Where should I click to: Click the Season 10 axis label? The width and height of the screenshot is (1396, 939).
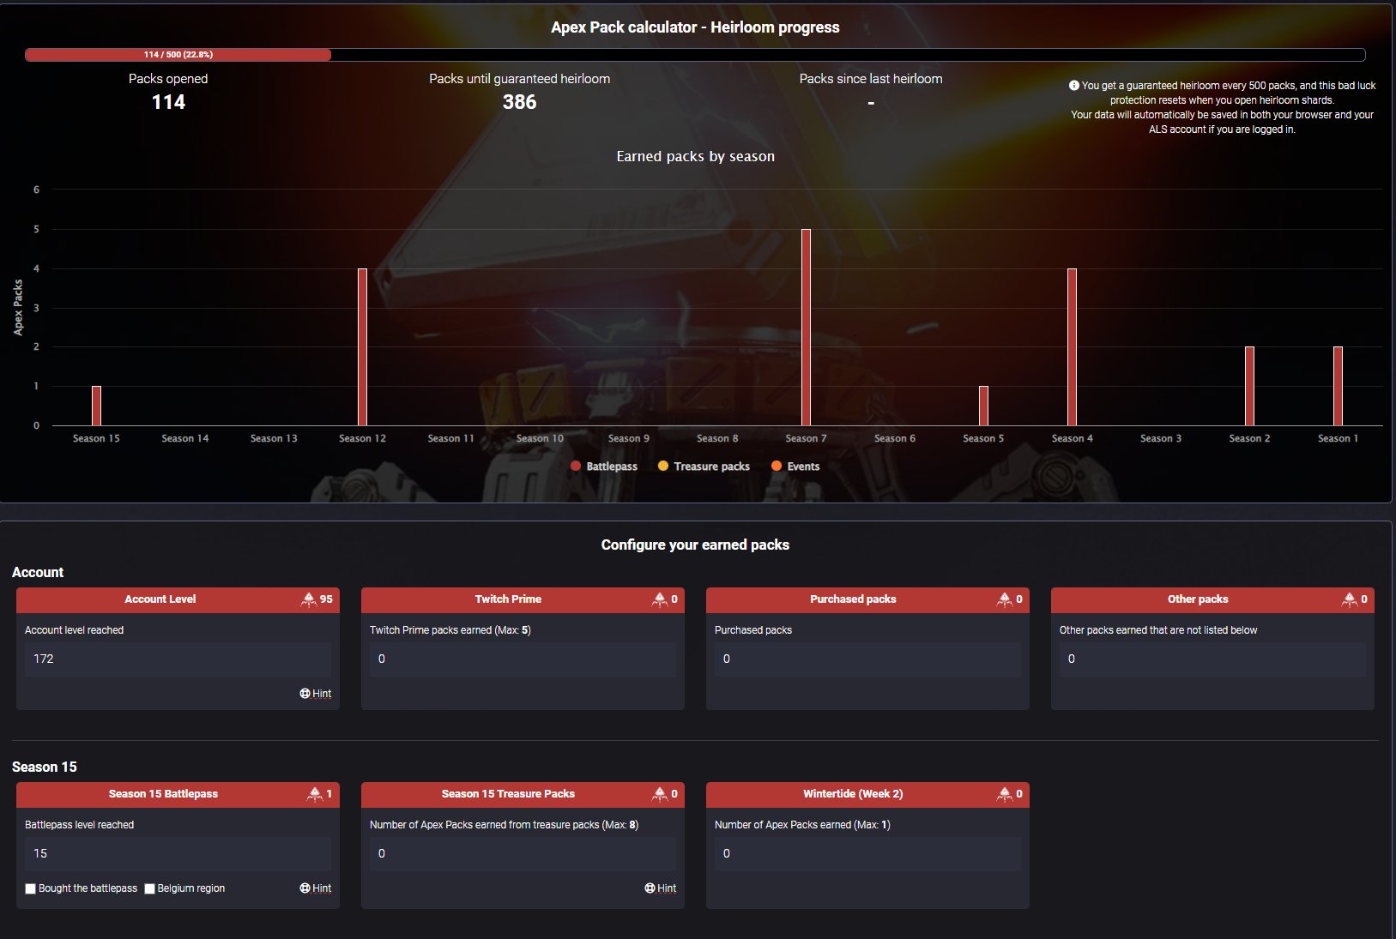pos(540,438)
